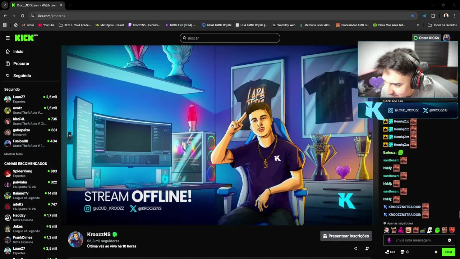Click the share icon below the stream

(x=355, y=248)
